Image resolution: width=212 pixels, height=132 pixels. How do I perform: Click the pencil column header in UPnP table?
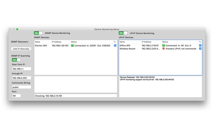click(x=200, y=42)
